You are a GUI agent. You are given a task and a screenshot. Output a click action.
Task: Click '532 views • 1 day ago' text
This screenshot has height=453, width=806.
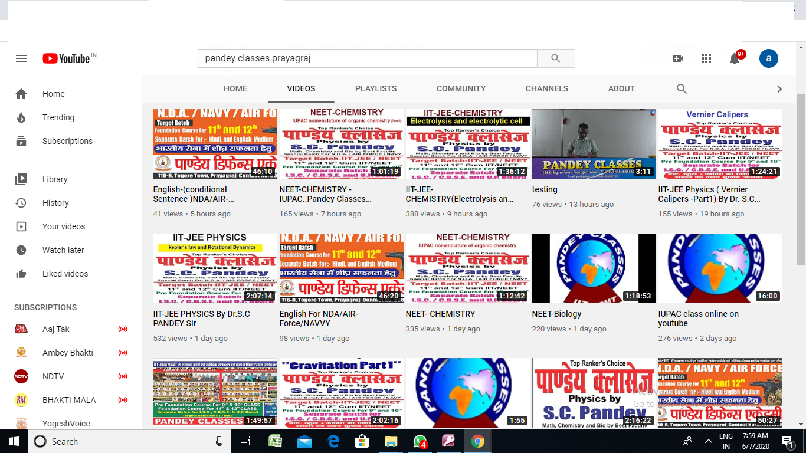(x=191, y=339)
